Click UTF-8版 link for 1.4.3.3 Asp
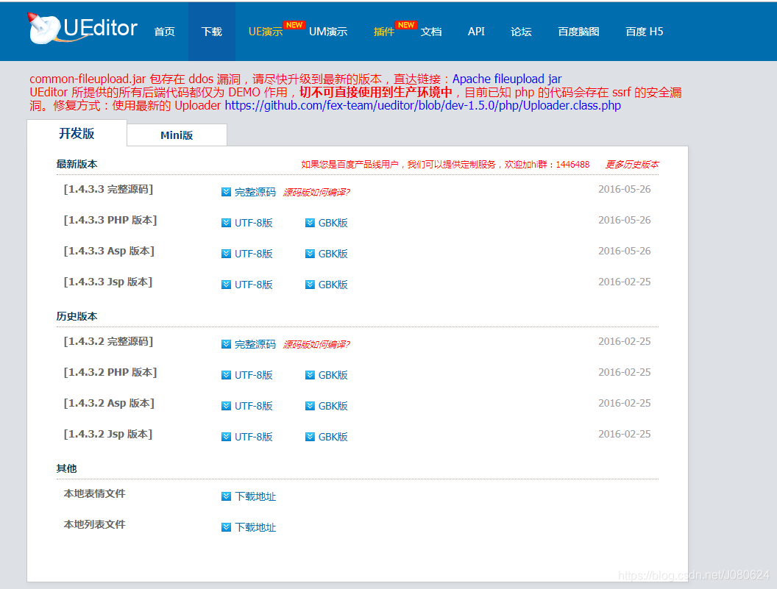The height and width of the screenshot is (589, 777). (x=254, y=254)
